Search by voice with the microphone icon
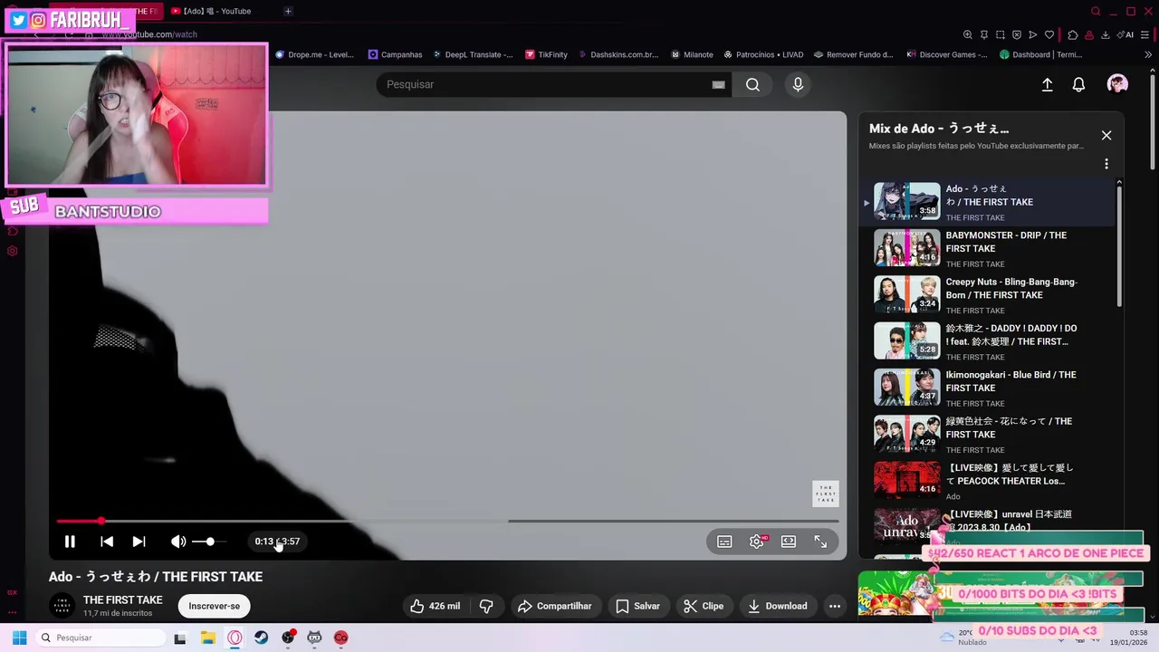The image size is (1159, 652). coord(798,84)
